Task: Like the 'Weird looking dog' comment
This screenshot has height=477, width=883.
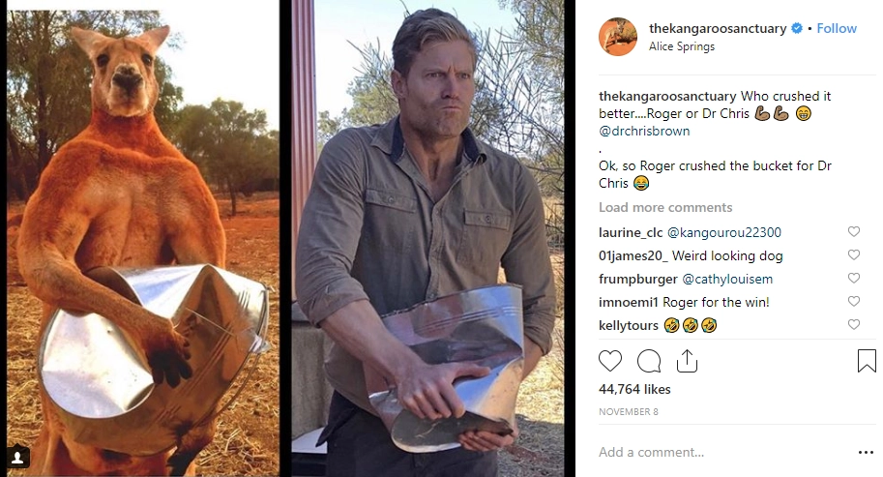Action: [853, 255]
